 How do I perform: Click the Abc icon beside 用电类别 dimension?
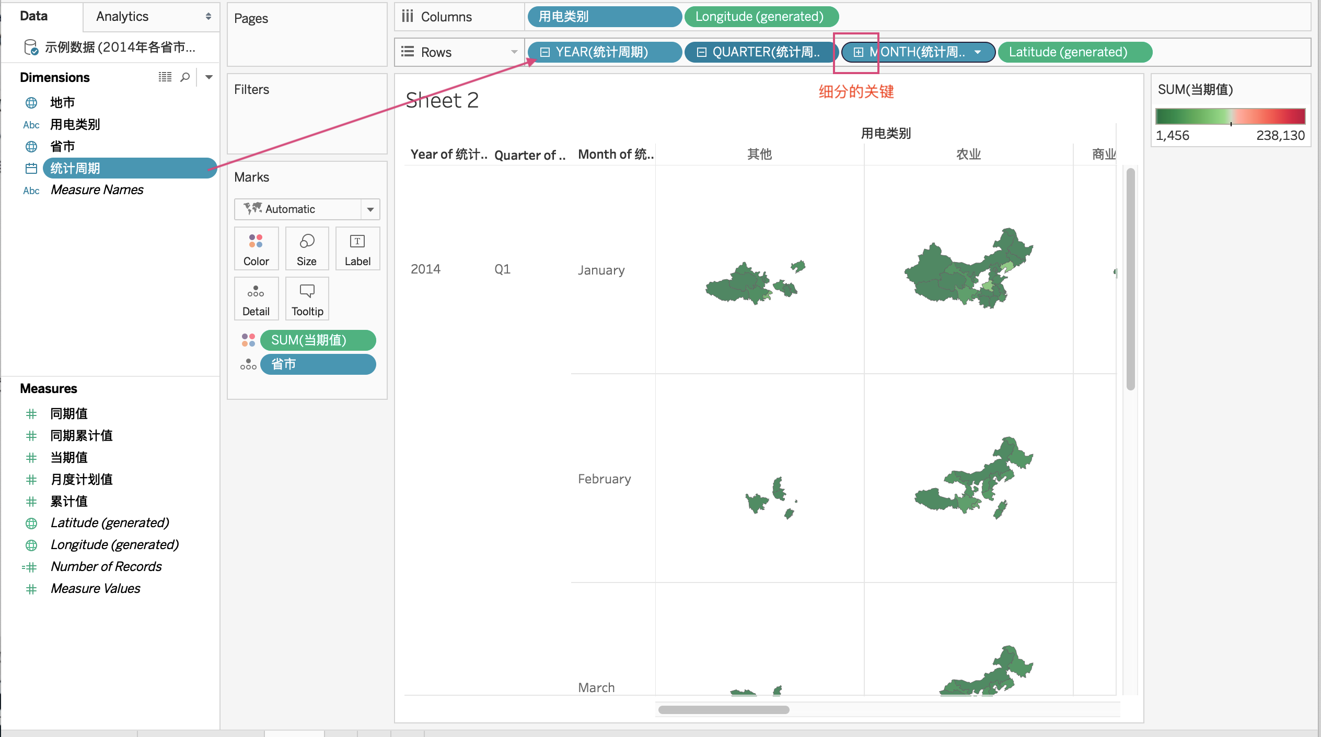[x=31, y=125]
